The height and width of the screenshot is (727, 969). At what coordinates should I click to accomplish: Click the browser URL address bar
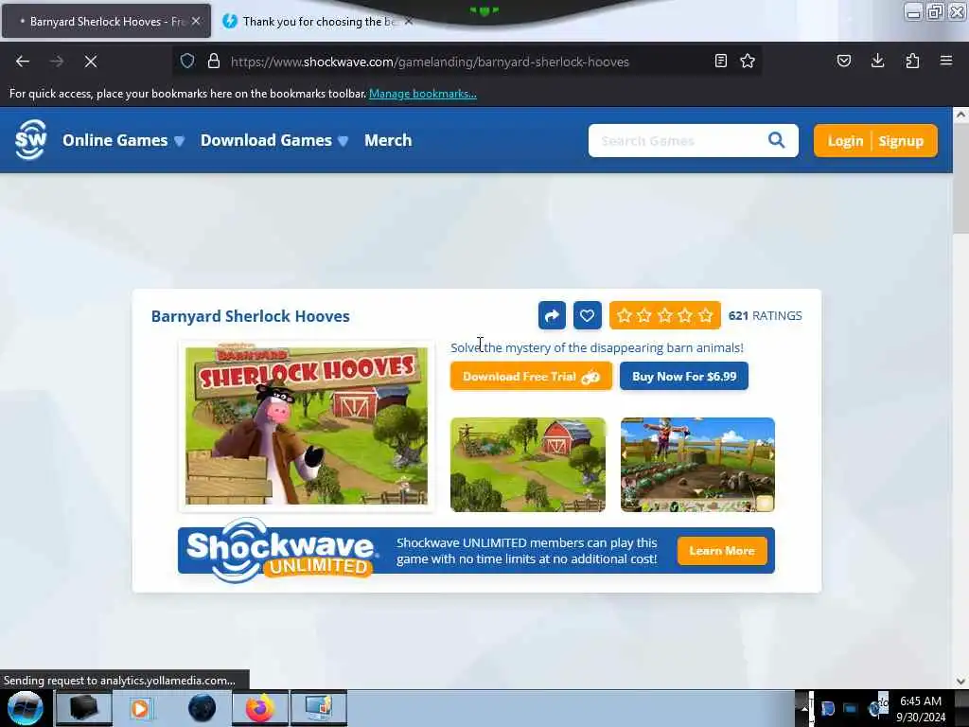point(469,62)
